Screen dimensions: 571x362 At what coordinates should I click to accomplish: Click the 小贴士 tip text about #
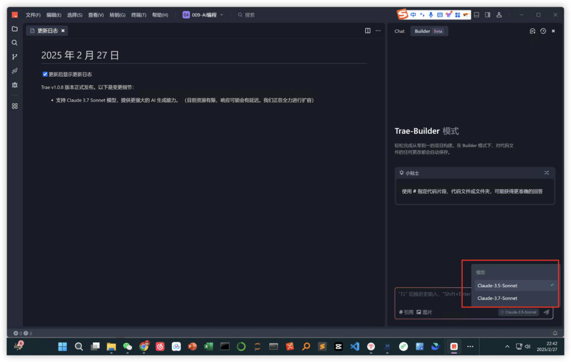472,191
